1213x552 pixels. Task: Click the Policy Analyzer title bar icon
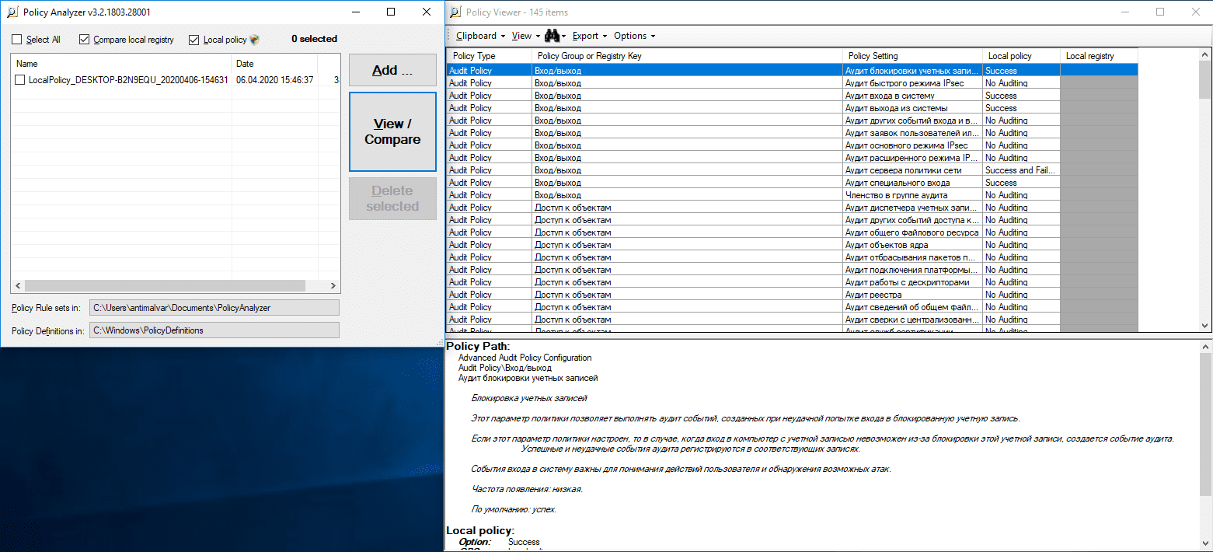[11, 12]
